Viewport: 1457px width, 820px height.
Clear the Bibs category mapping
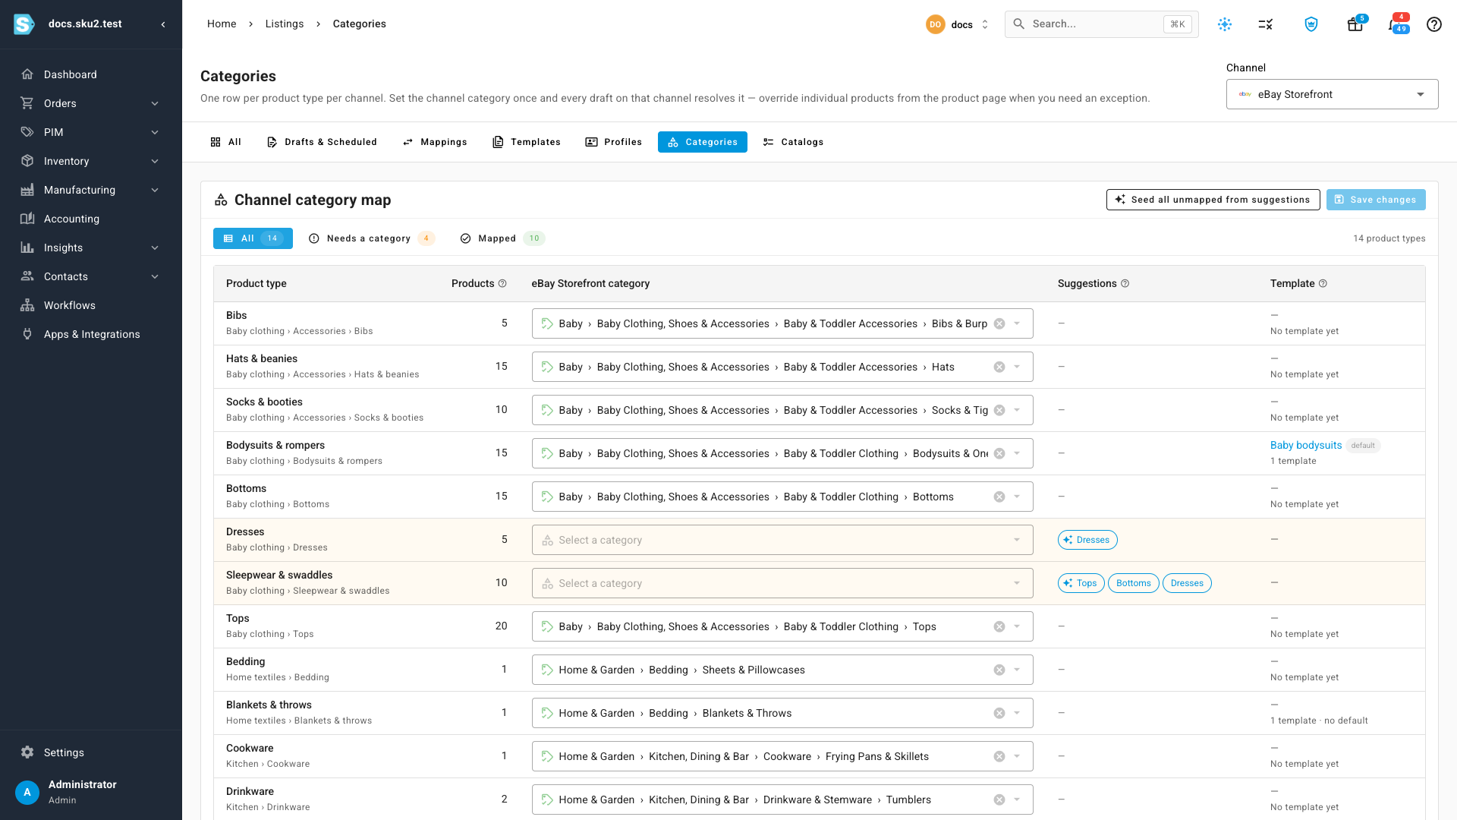pyautogui.click(x=999, y=323)
